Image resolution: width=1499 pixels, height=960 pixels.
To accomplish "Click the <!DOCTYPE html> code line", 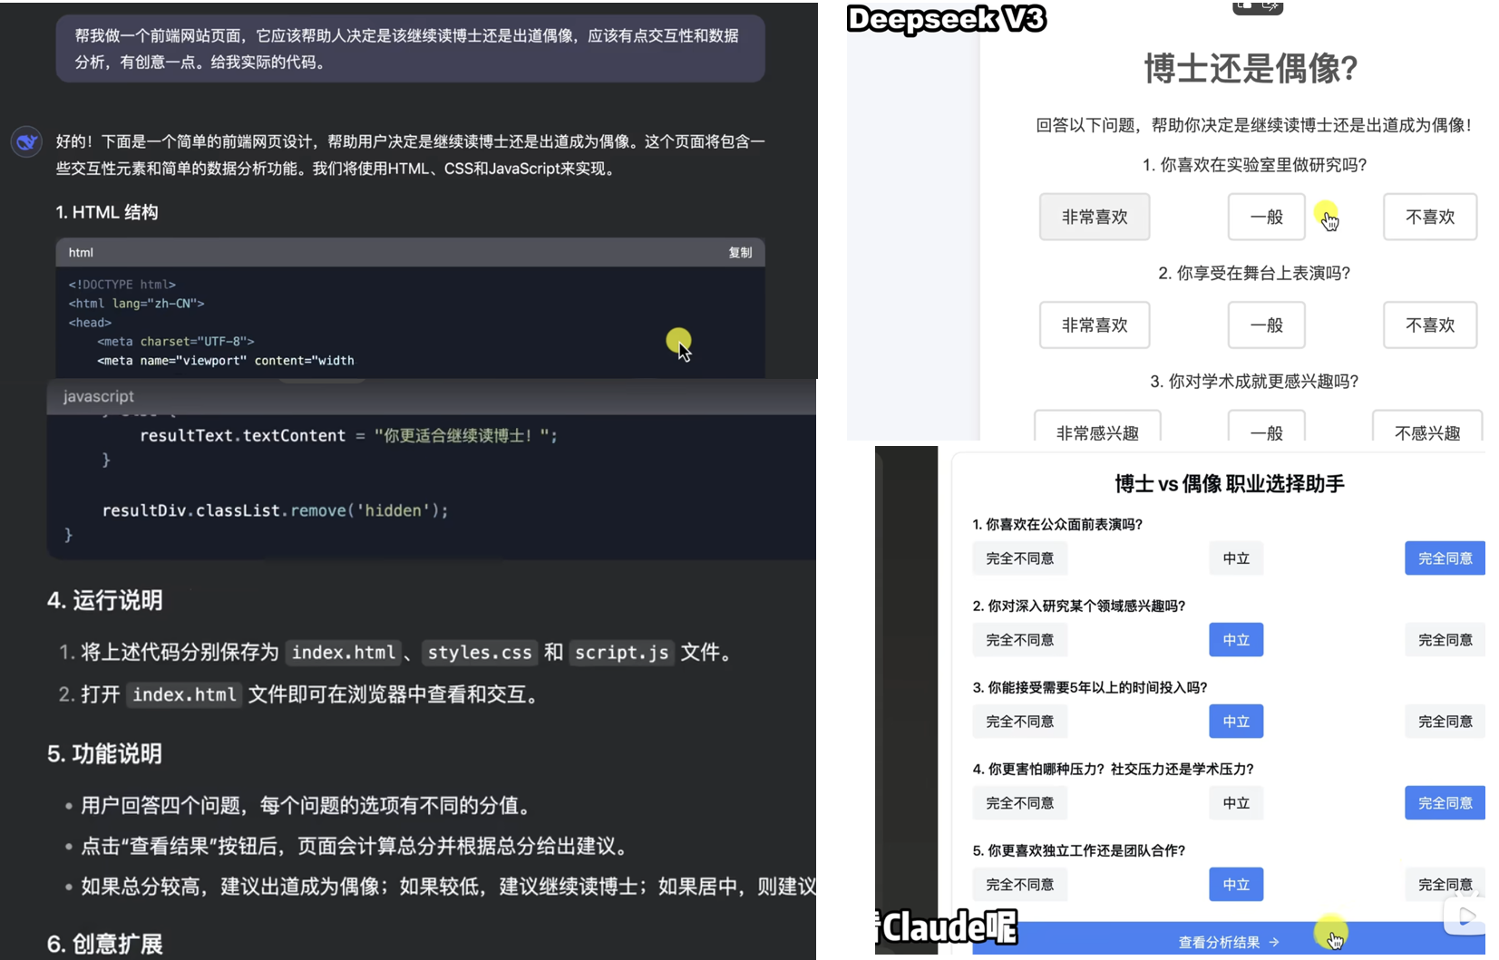I will (122, 285).
